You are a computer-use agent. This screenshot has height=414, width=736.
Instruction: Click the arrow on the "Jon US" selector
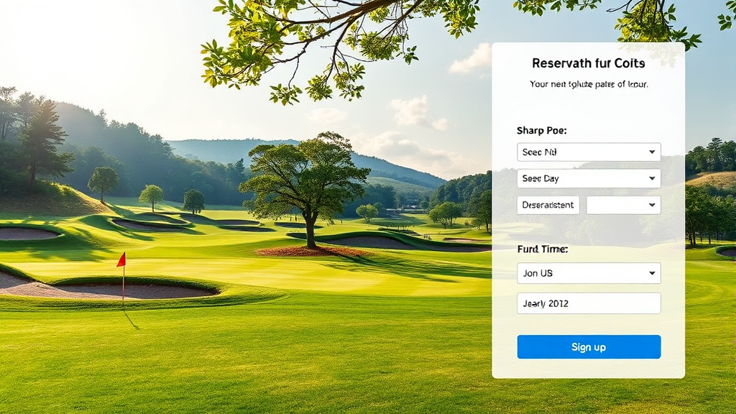click(x=652, y=273)
